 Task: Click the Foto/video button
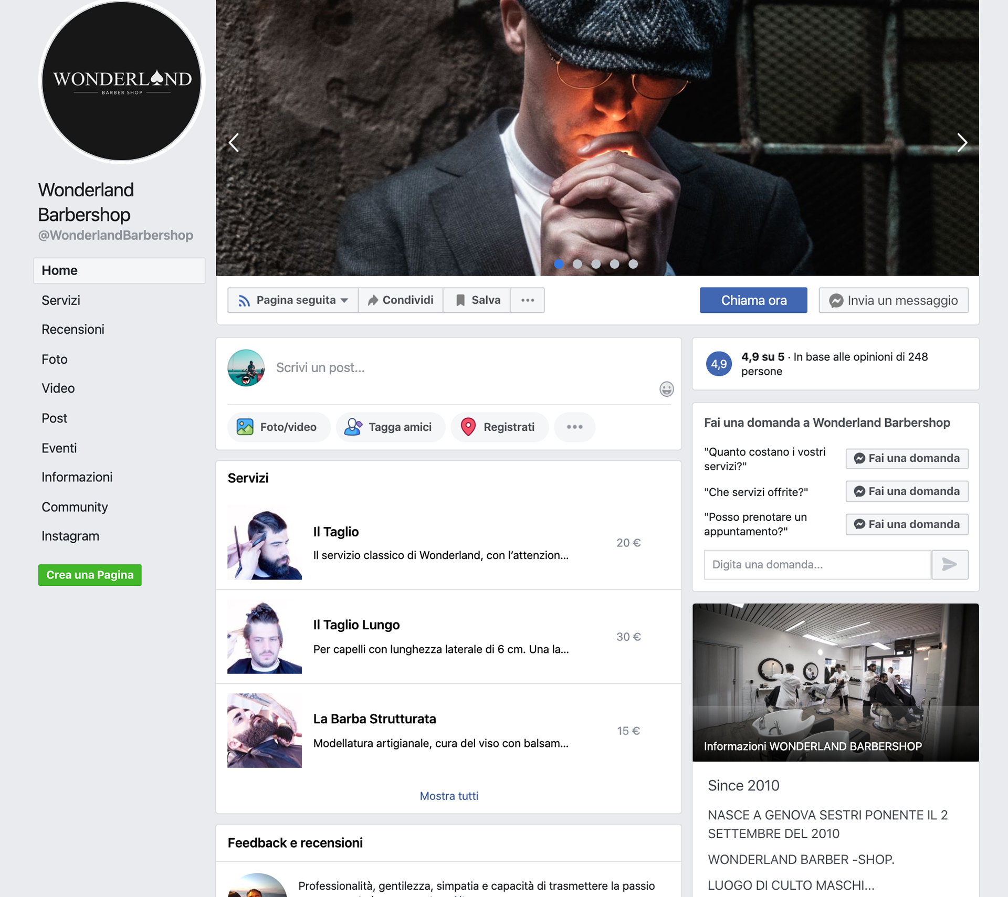(x=278, y=427)
